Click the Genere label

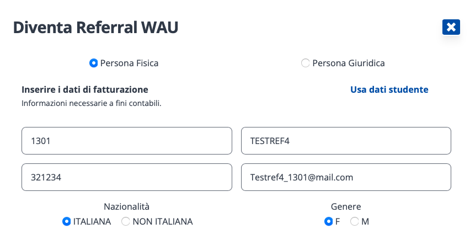pyautogui.click(x=346, y=206)
